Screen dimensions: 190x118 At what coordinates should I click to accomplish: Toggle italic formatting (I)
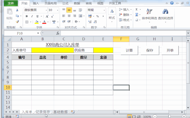click(x=32, y=16)
